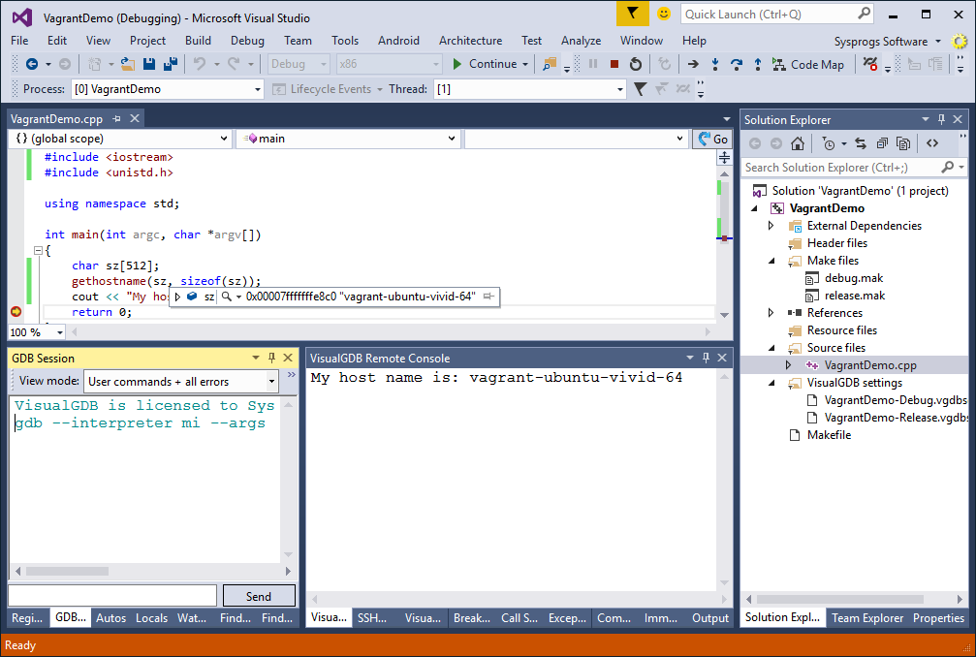Show All Files icon in Solution Explorer
976x657 pixels.
click(x=903, y=143)
